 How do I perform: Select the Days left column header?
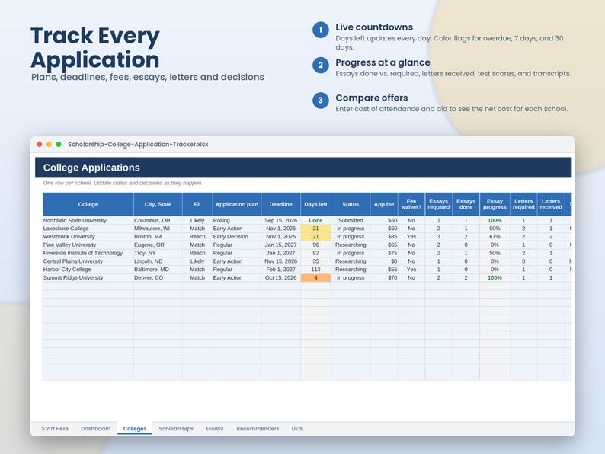[315, 204]
